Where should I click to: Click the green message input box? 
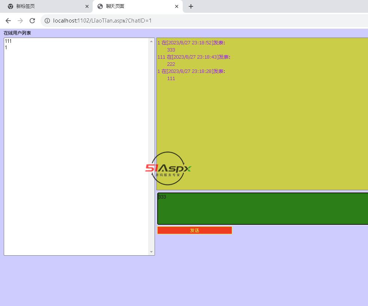pyautogui.click(x=263, y=209)
